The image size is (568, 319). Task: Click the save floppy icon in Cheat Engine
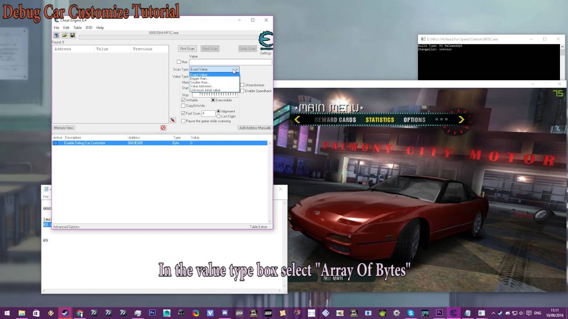(x=72, y=35)
